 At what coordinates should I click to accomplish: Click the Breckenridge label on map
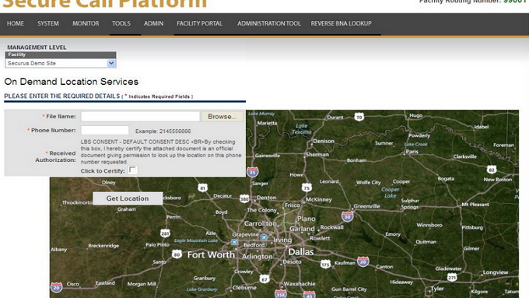(103, 246)
